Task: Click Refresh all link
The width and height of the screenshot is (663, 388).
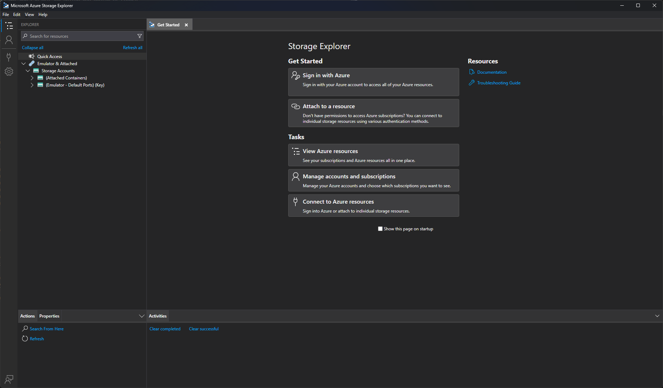Action: (133, 48)
